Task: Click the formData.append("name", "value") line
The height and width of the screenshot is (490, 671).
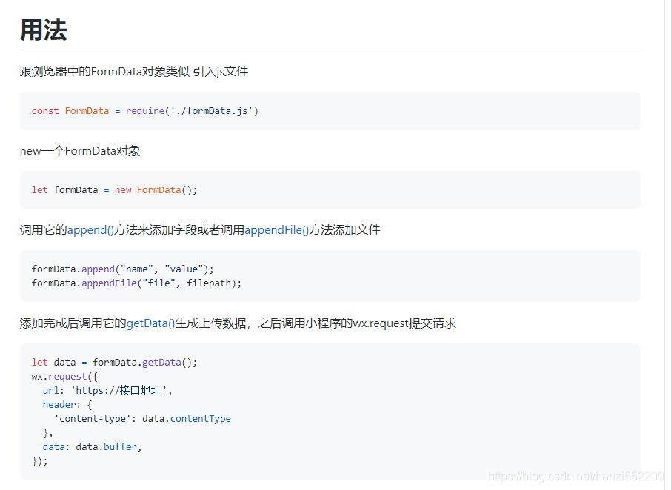Action: [x=122, y=269]
